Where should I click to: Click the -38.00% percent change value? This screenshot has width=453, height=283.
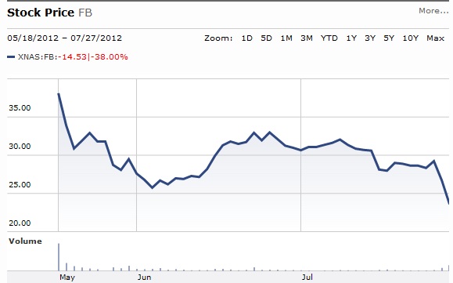coord(109,56)
